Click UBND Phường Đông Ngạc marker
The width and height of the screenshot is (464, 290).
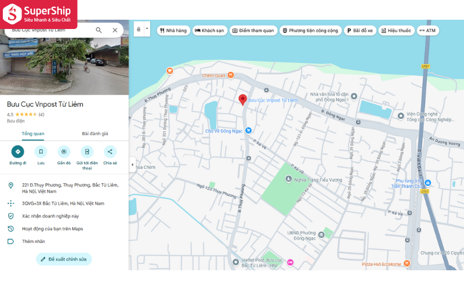321,235
